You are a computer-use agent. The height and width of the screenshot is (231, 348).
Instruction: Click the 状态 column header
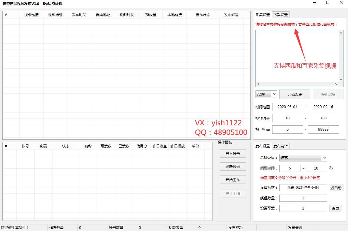(x=66, y=146)
